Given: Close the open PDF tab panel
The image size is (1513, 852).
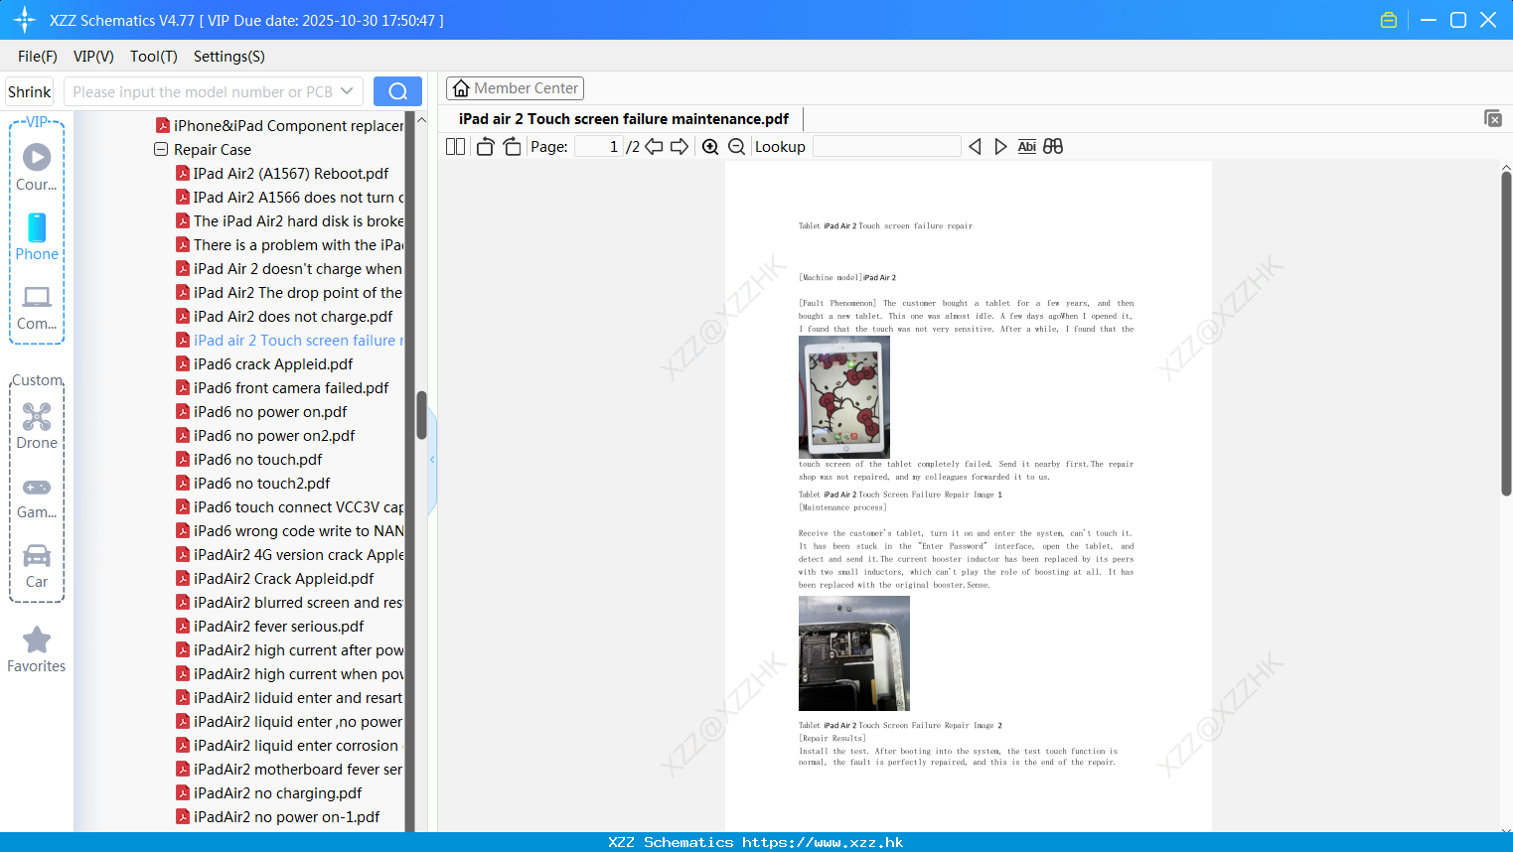Looking at the screenshot, I should click(x=1492, y=118).
